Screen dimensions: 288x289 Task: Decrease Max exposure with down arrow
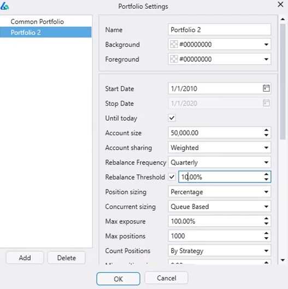266,223
